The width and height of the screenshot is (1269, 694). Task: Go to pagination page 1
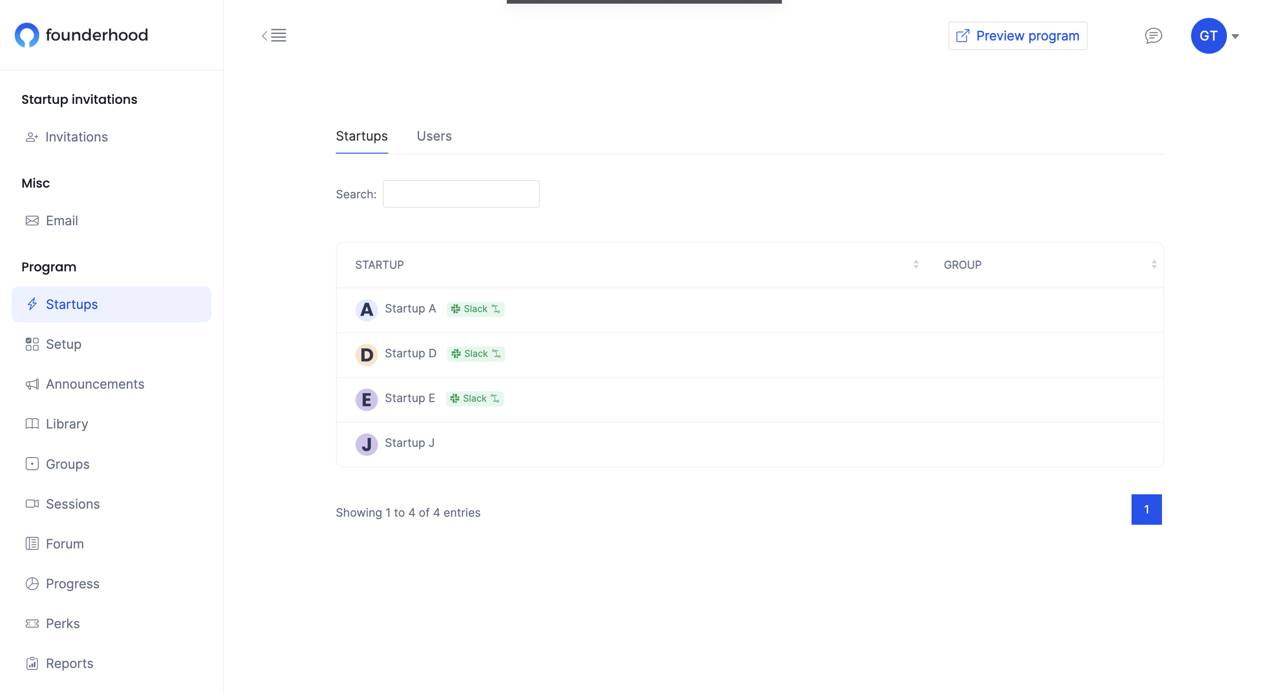pos(1146,509)
